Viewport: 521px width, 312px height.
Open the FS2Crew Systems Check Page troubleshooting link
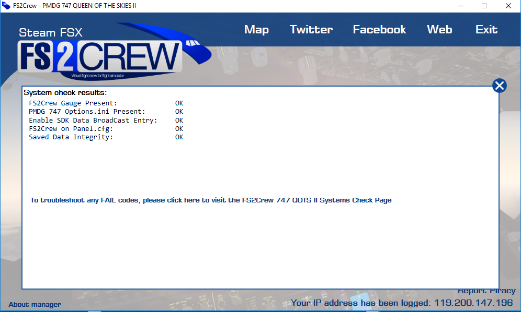tap(211, 200)
